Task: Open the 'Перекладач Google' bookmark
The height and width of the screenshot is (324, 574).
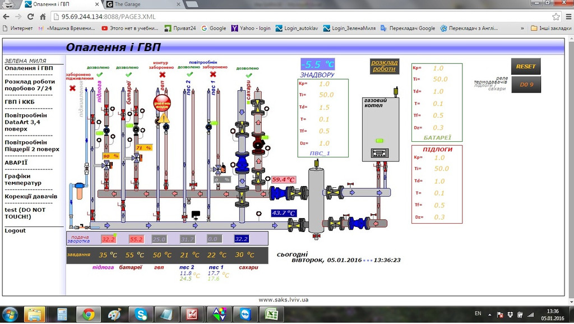Action: (408, 28)
